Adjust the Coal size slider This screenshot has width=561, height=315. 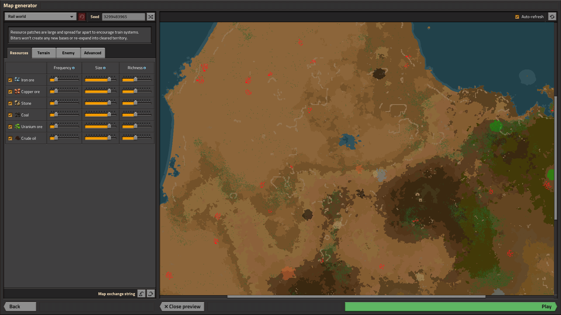[x=101, y=115]
